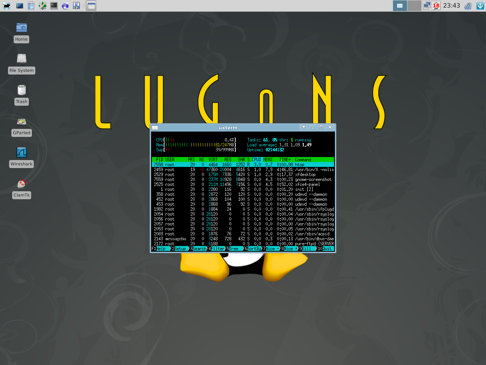486x365 pixels.
Task: Select the /usr/sbin/ifplugd process row
Action: click(243, 209)
